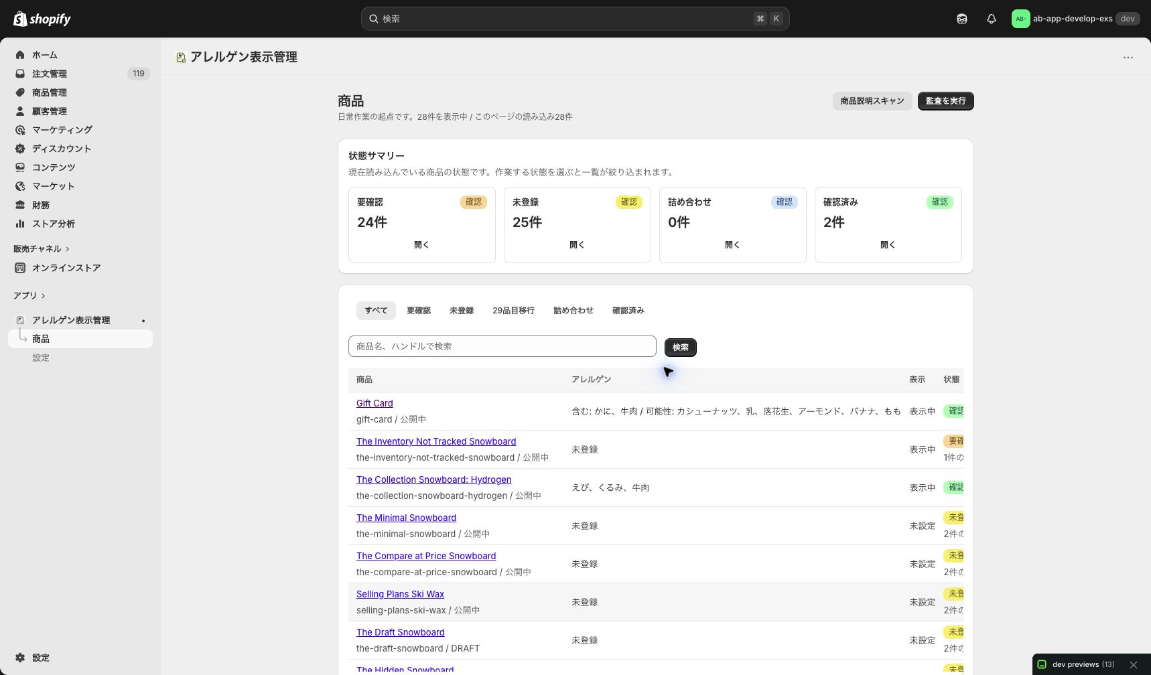Open The Compare at Price Snowboard link
This screenshot has width=1151, height=675.
pyautogui.click(x=426, y=556)
